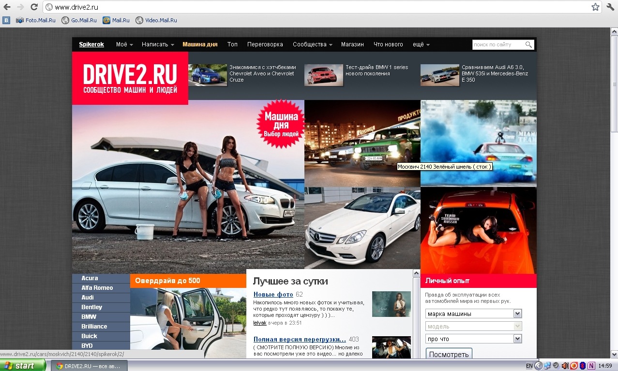Expand the Сообщества menu

coord(313,44)
